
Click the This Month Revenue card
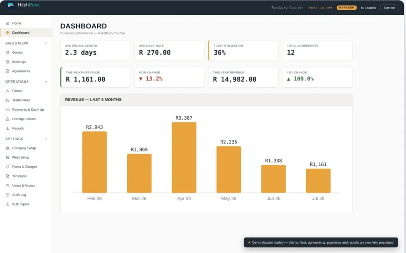[x=96, y=77]
